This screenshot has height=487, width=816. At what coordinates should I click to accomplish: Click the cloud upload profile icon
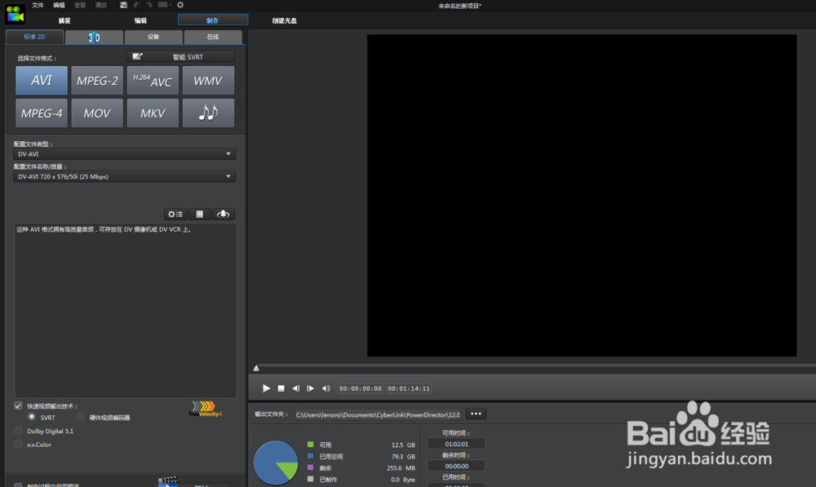[x=224, y=214]
